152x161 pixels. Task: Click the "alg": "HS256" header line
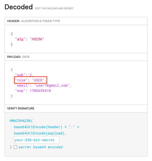point(30,39)
